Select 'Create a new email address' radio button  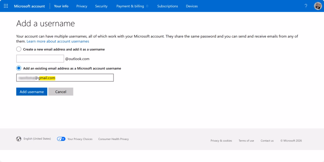(x=19, y=49)
